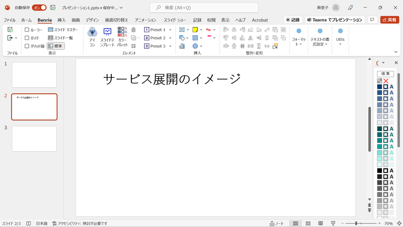The width and height of the screenshot is (403, 227).
Task: Click the slide title サービス展開のイメージ
Action: pyautogui.click(x=172, y=79)
